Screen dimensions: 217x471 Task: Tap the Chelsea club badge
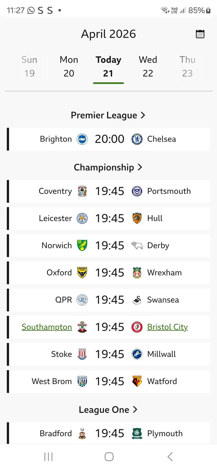click(x=137, y=139)
